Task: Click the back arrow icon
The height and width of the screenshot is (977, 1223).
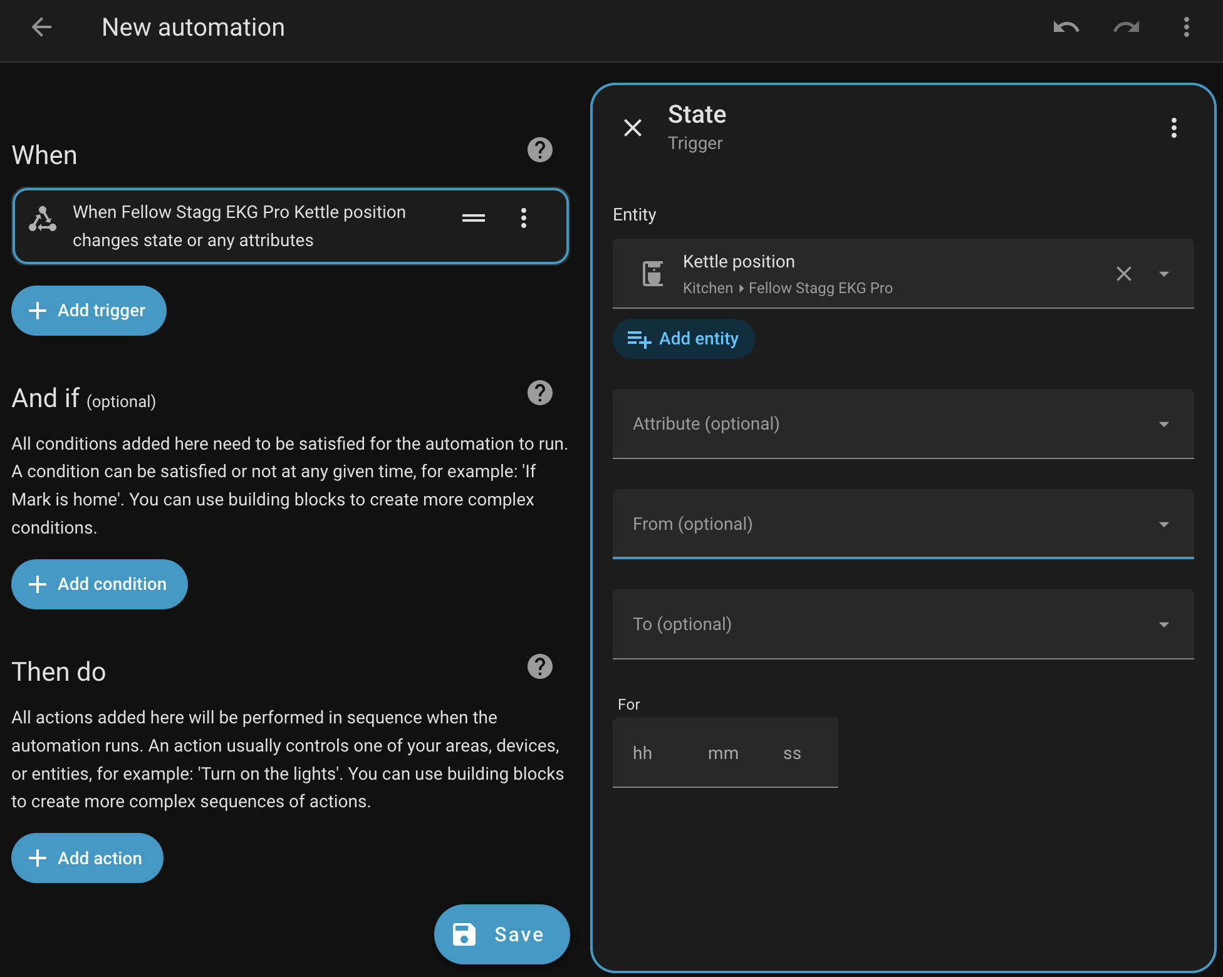Action: (x=41, y=27)
